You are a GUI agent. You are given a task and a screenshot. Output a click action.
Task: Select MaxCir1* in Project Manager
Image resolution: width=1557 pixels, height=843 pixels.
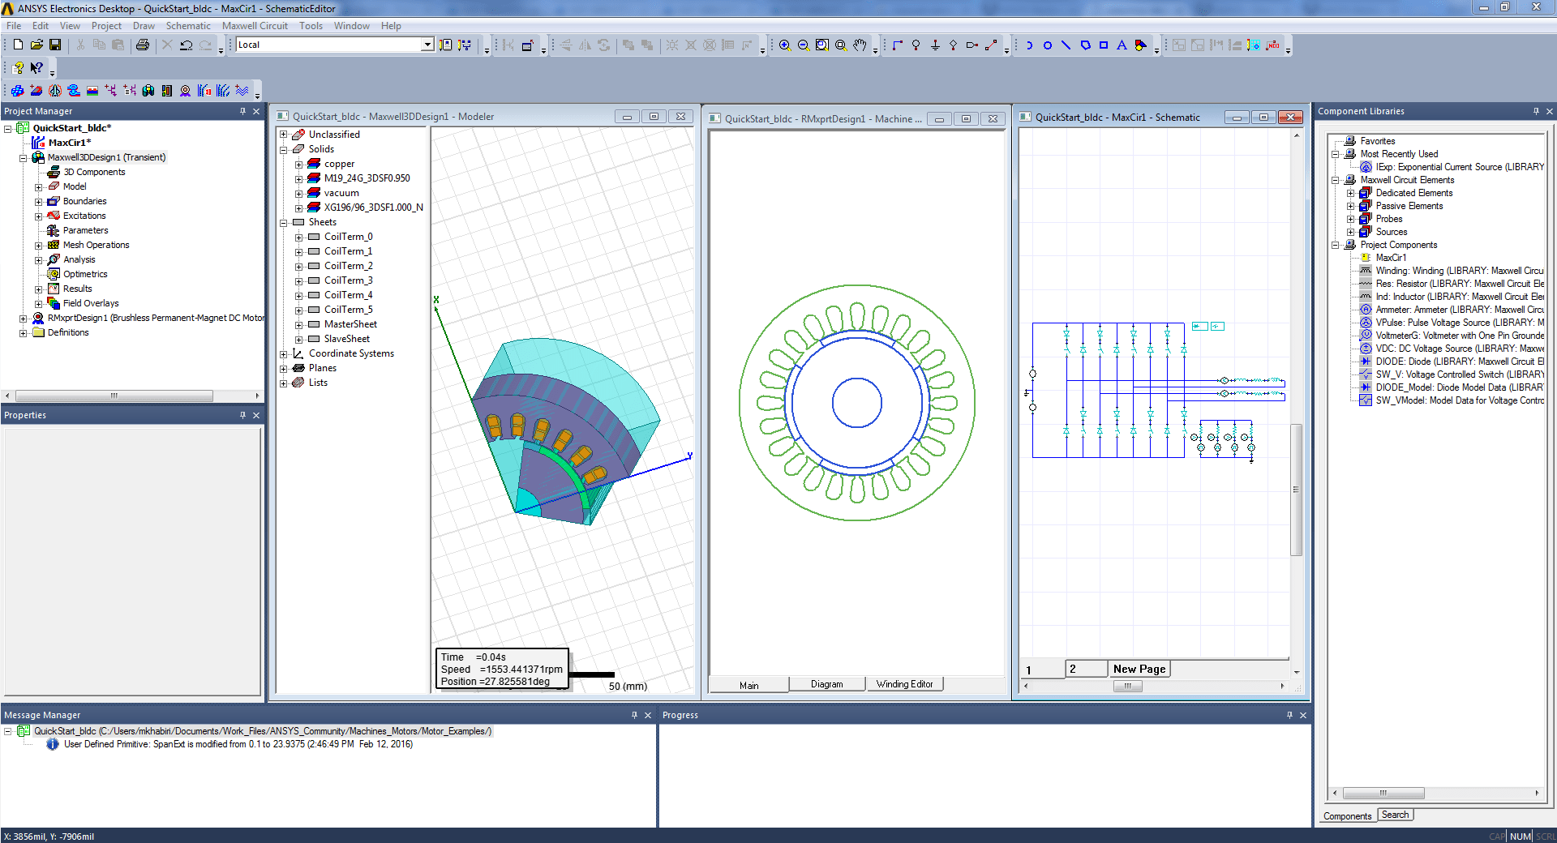click(x=70, y=143)
